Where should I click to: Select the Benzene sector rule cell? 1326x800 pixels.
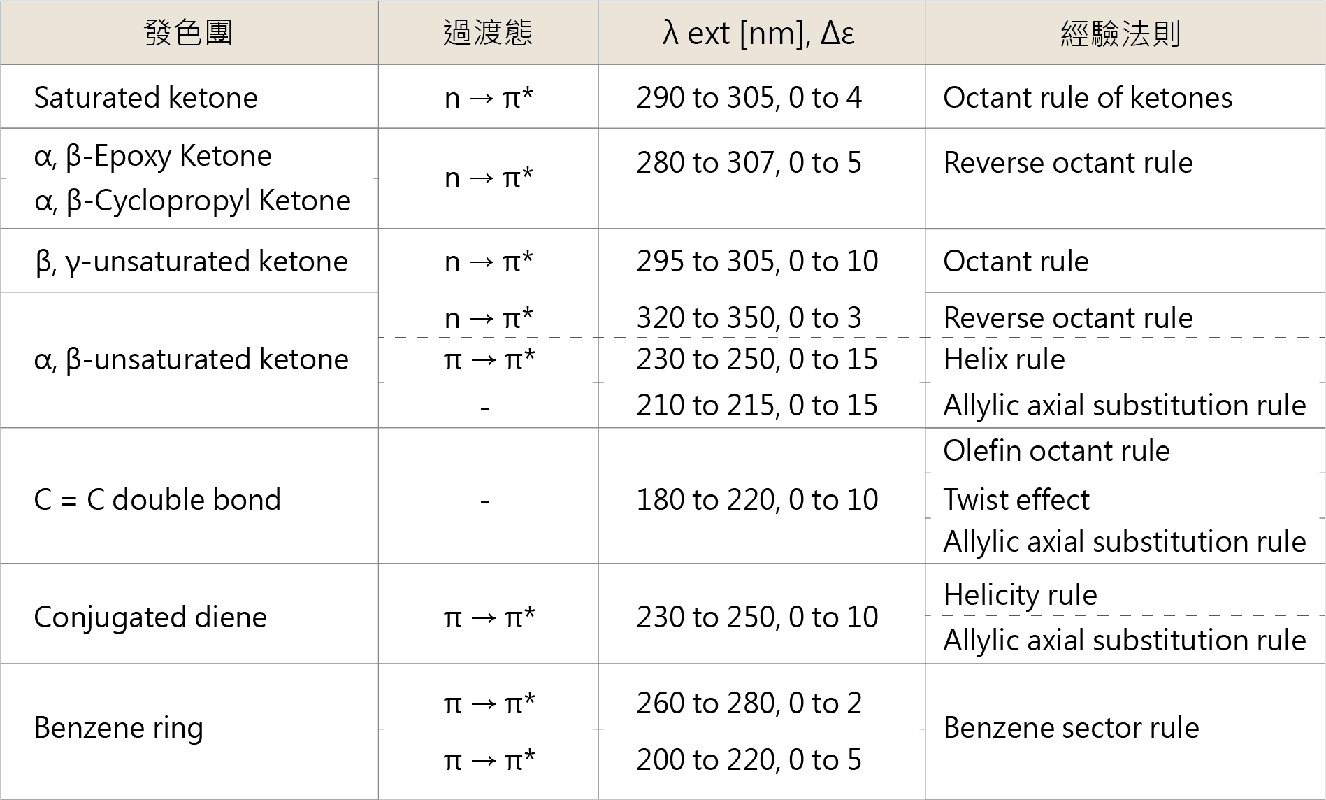[1071, 728]
